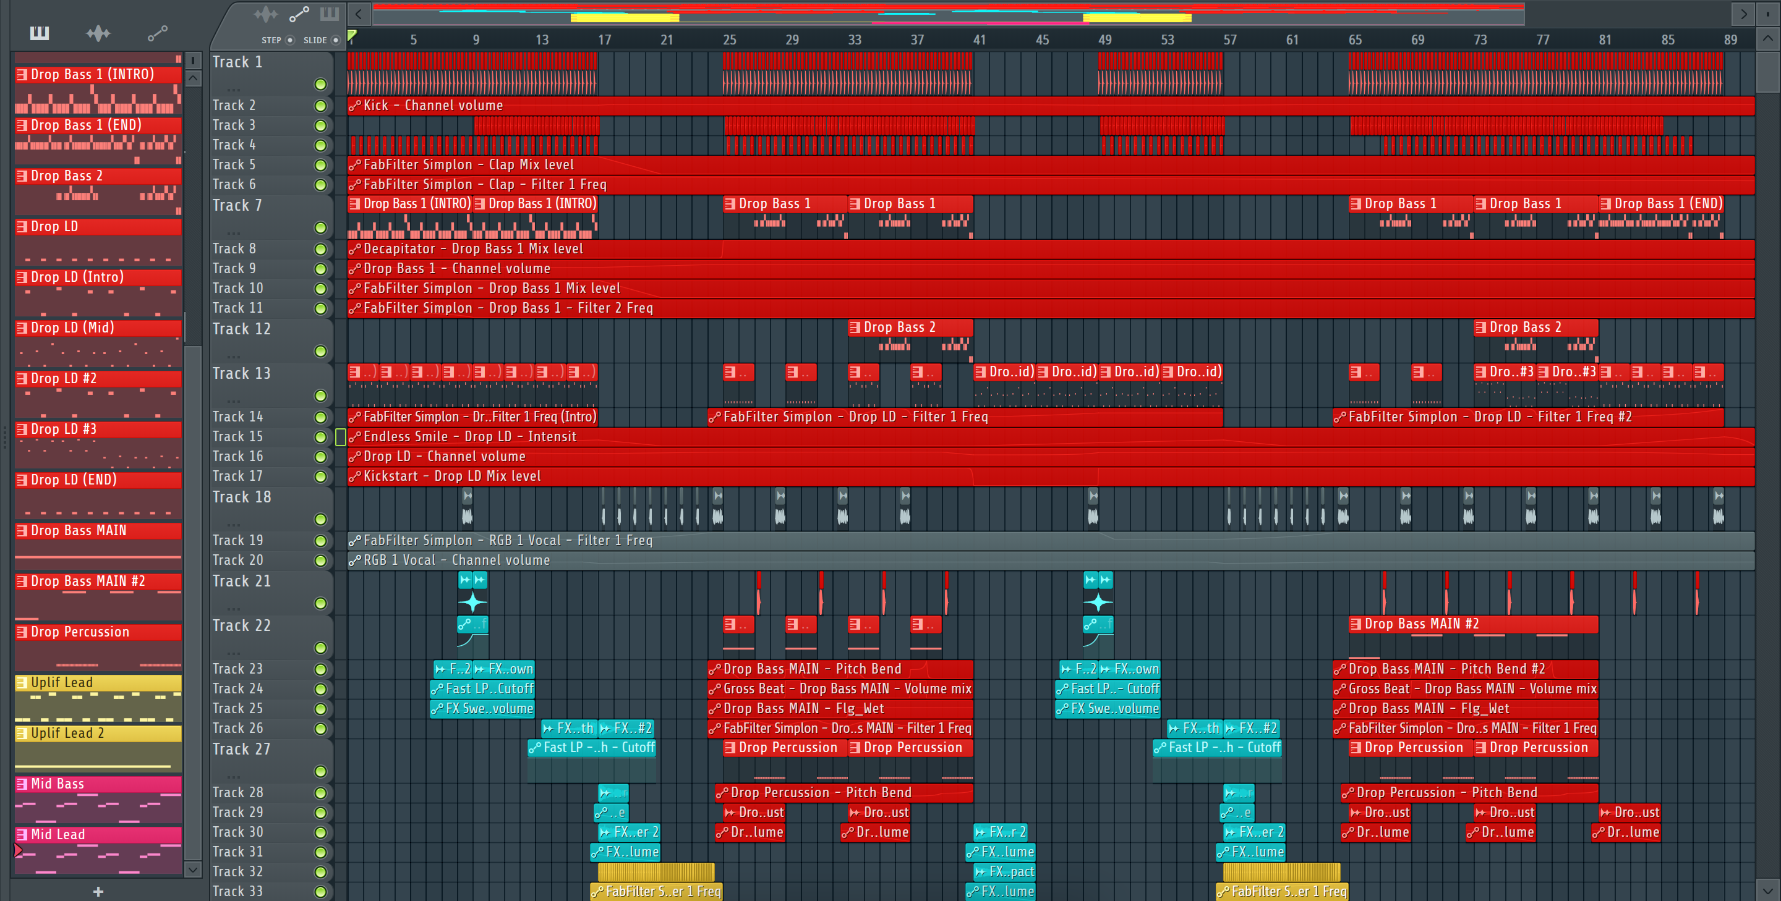Enable the SLIDE mode radio
The width and height of the screenshot is (1781, 901).
[336, 40]
